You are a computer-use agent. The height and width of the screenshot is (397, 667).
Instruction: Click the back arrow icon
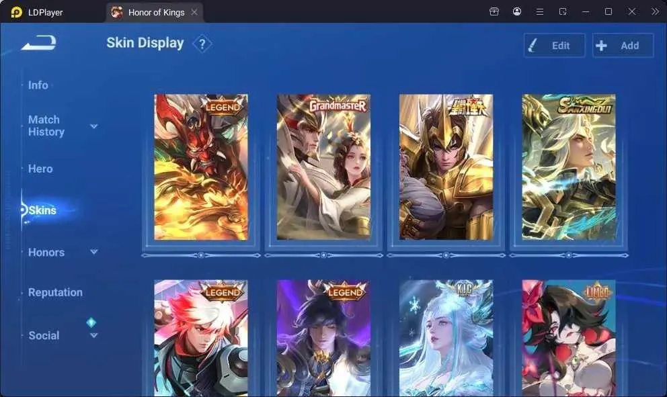pos(39,42)
